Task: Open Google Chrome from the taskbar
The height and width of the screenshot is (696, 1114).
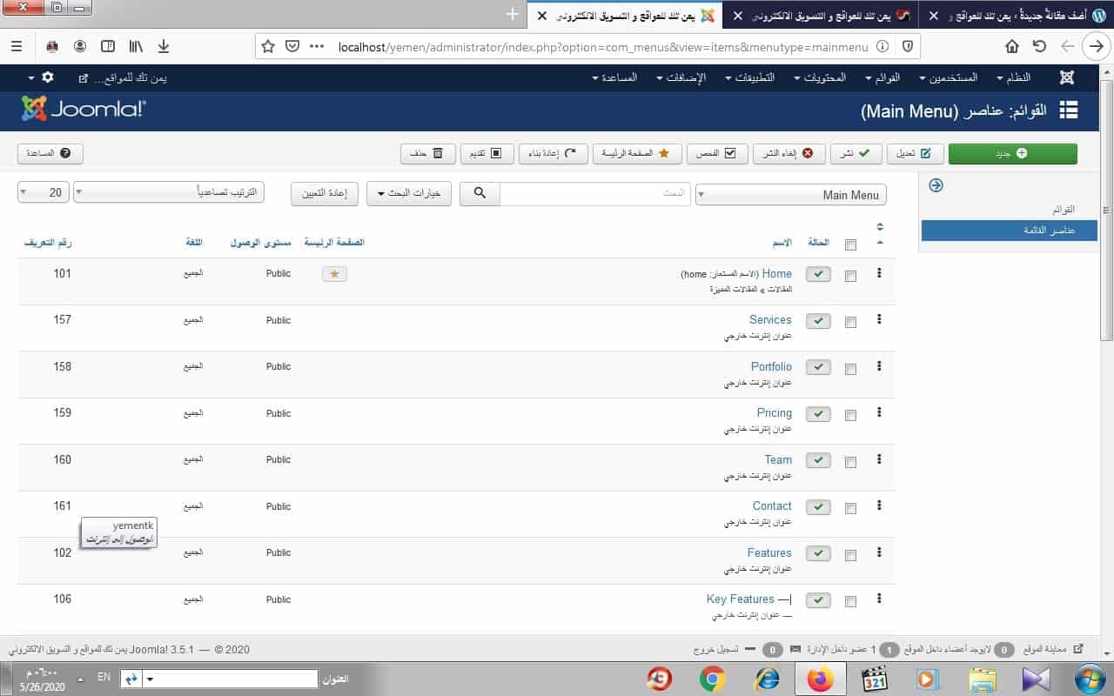Action: pyautogui.click(x=712, y=679)
